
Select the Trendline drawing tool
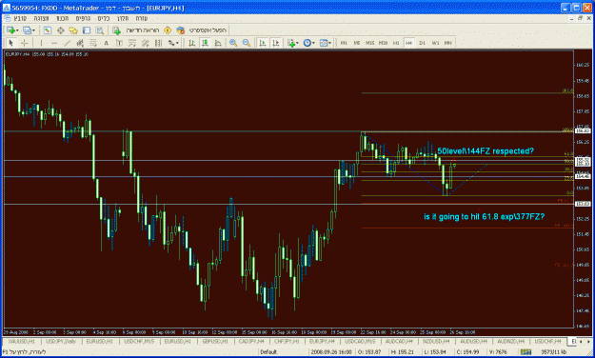(68, 43)
